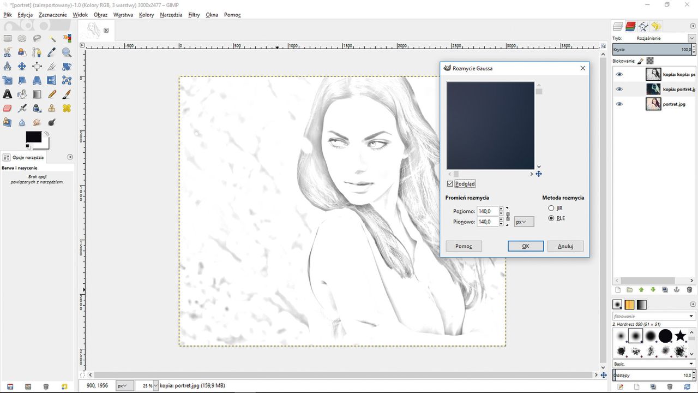Click the Krycie opacity slider
Viewport: 698px width, 393px height.
pos(652,50)
